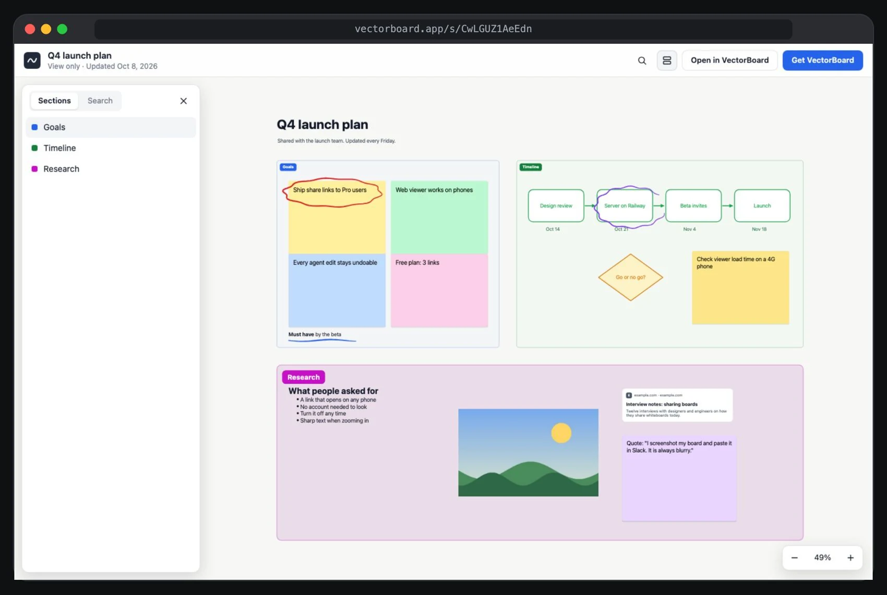
Task: Select the 'Check viewer load time' sticky note
Action: click(x=740, y=288)
